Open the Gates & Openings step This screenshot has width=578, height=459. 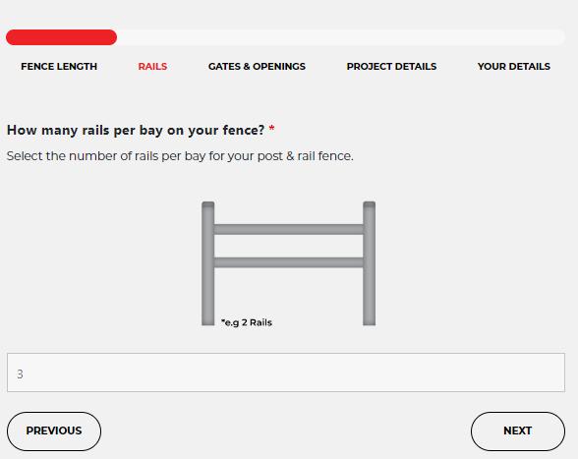tap(257, 67)
